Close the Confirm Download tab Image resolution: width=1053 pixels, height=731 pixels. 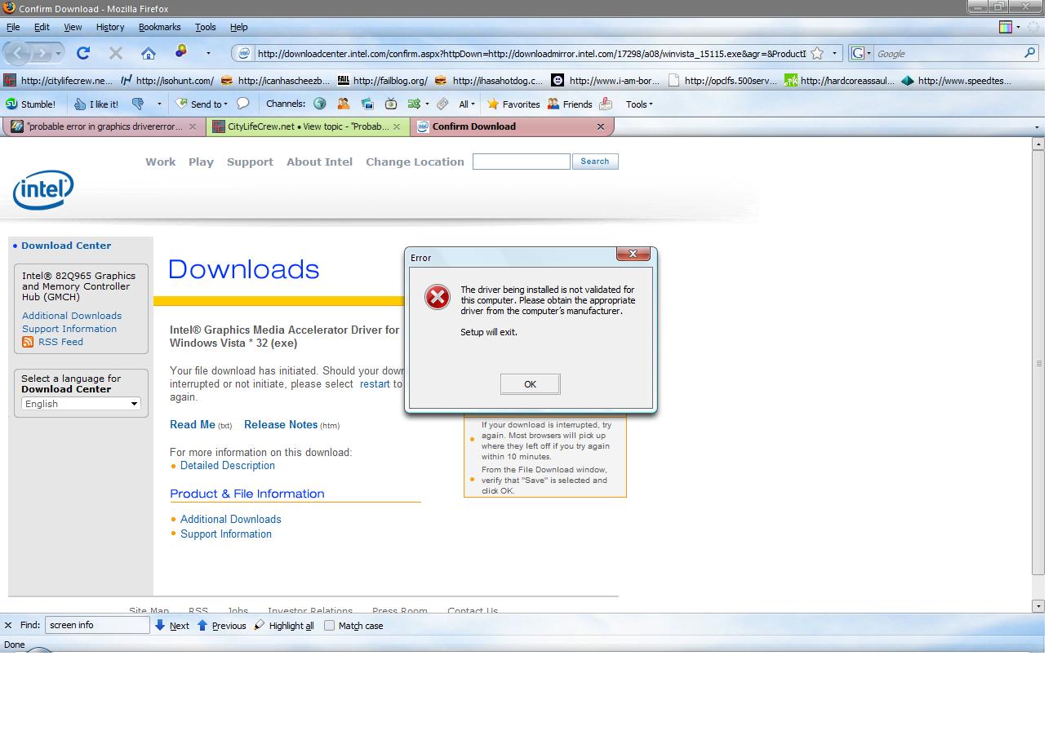point(601,126)
